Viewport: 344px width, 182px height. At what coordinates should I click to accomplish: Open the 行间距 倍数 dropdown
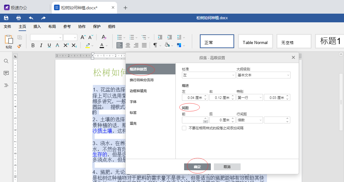click(x=250, y=120)
